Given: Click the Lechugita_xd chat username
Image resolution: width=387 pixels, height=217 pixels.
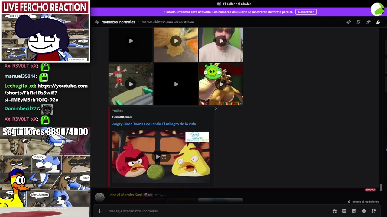Looking at the screenshot, I should (x=20, y=86).
